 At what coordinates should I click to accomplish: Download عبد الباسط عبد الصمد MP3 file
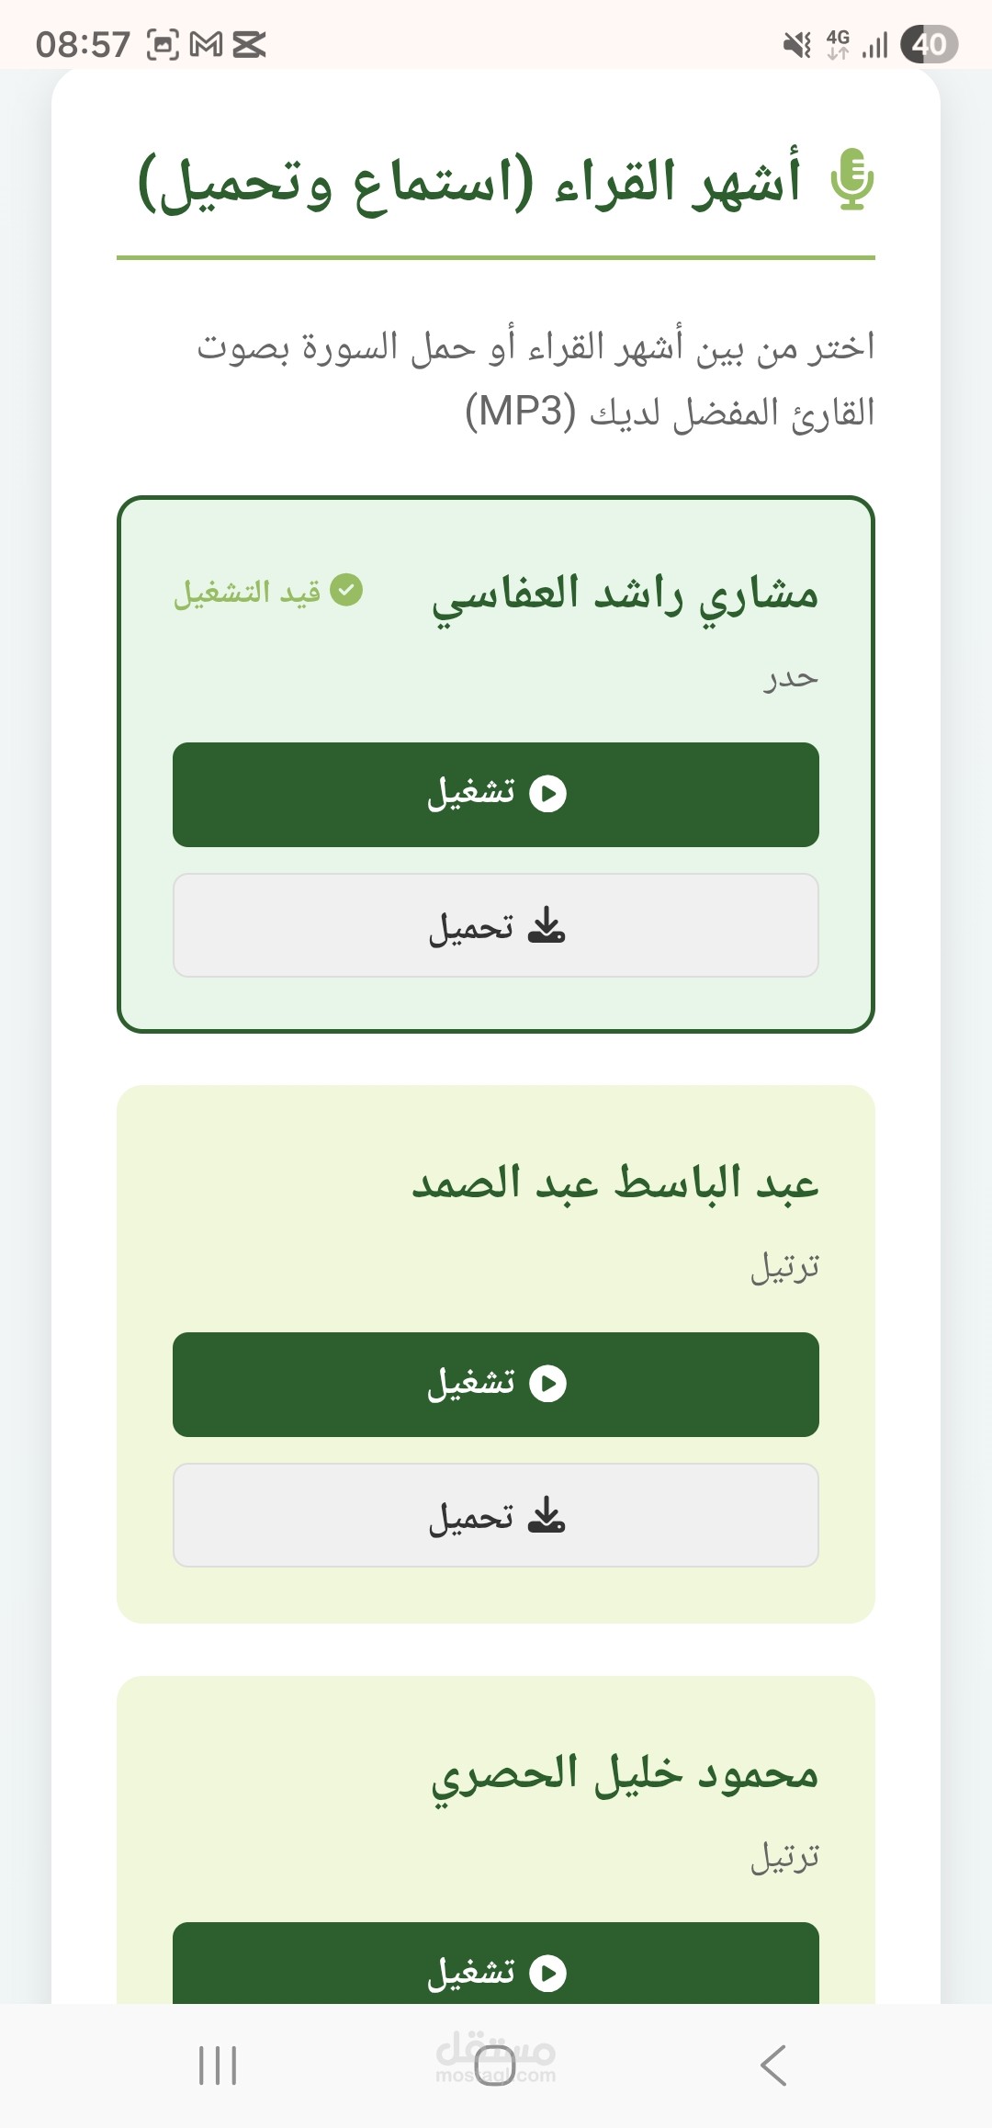pos(496,1515)
